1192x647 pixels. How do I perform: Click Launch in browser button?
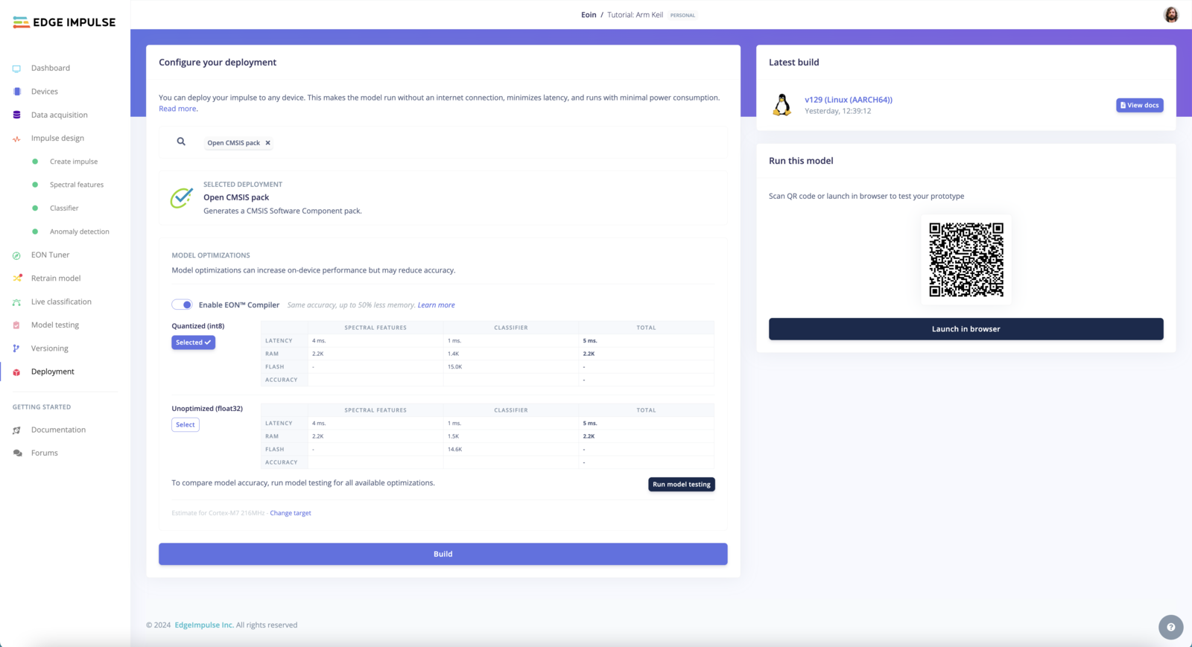966,329
